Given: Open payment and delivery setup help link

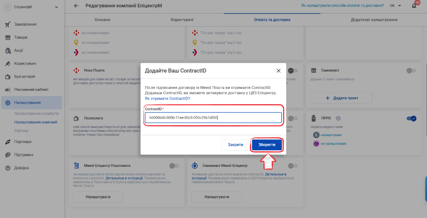Looking at the screenshot, I should tap(343, 5).
